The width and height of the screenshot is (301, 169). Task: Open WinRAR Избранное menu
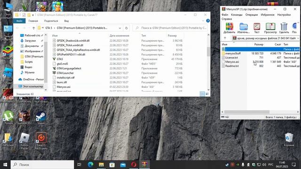pyautogui.click(x=268, y=15)
